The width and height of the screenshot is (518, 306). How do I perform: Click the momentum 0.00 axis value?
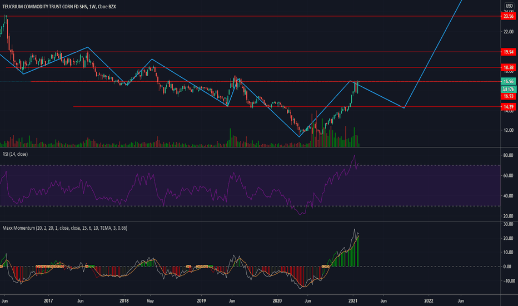[507, 266]
